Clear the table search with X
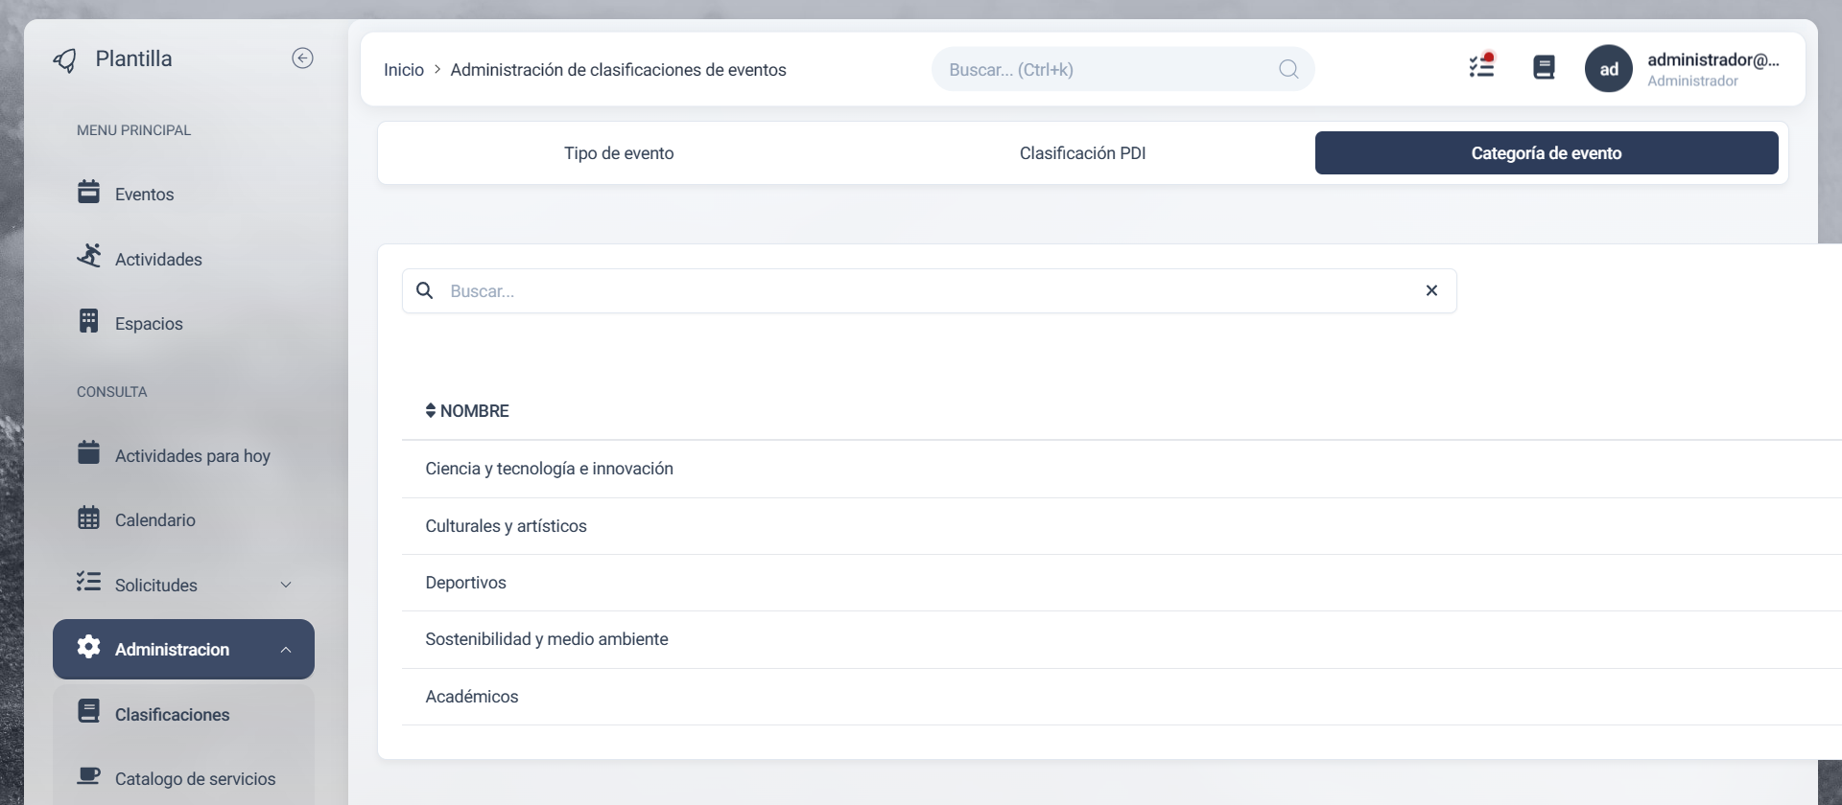 click(1431, 290)
